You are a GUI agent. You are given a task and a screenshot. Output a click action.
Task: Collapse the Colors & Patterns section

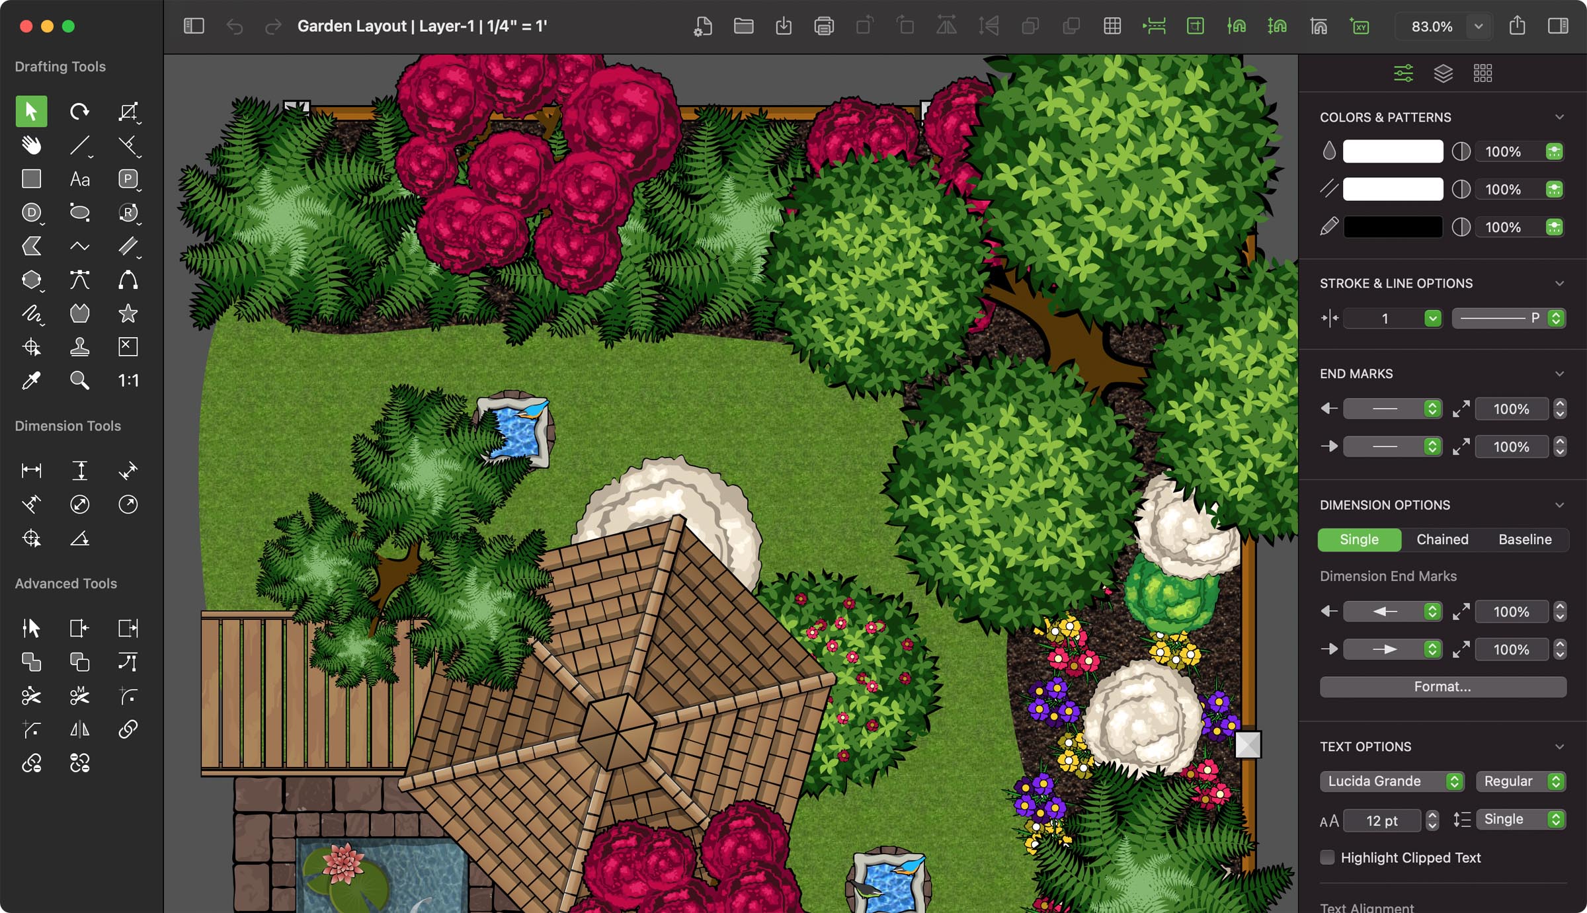(x=1559, y=117)
